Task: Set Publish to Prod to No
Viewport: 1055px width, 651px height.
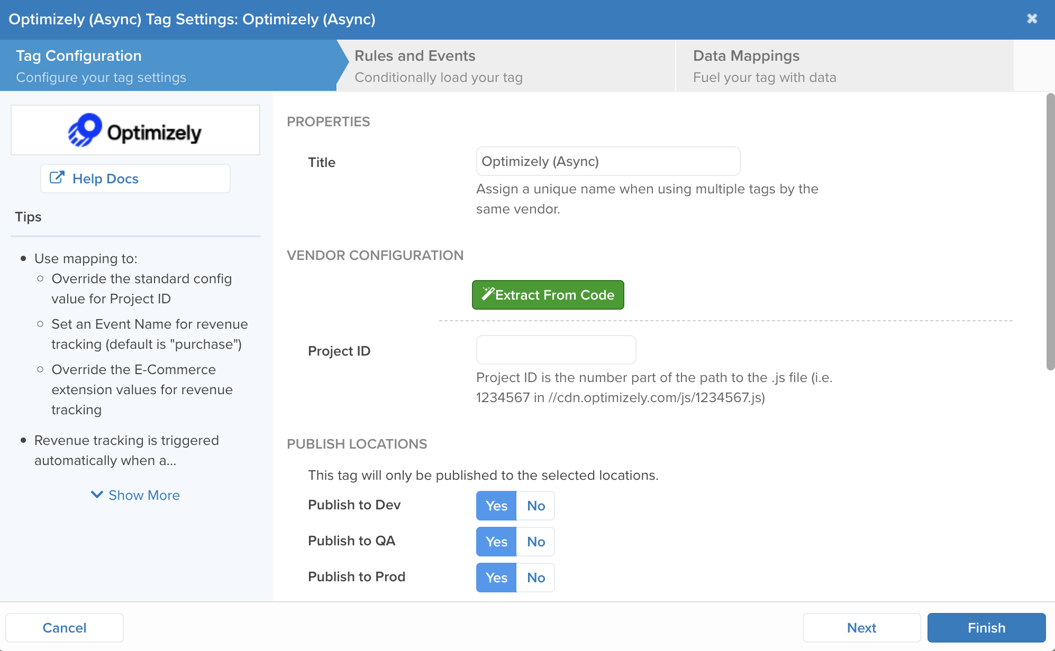Action: pos(535,578)
